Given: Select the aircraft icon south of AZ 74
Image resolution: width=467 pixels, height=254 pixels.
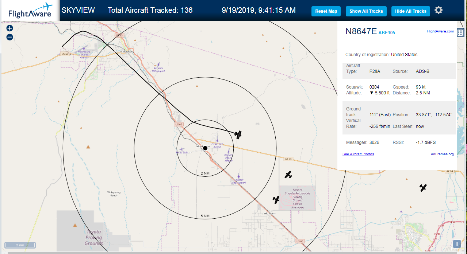Looking at the screenshot, I should (x=288, y=175).
